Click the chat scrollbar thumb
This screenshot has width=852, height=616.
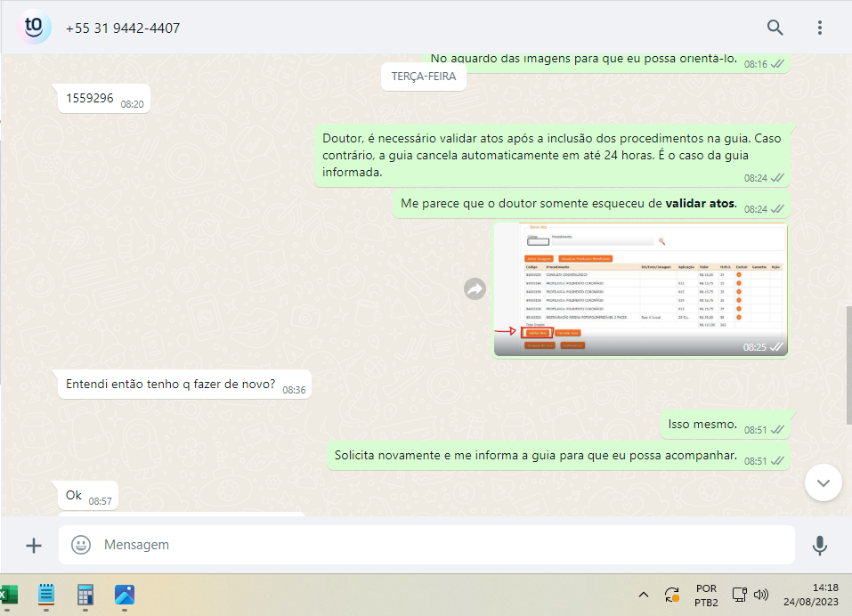tap(848, 365)
